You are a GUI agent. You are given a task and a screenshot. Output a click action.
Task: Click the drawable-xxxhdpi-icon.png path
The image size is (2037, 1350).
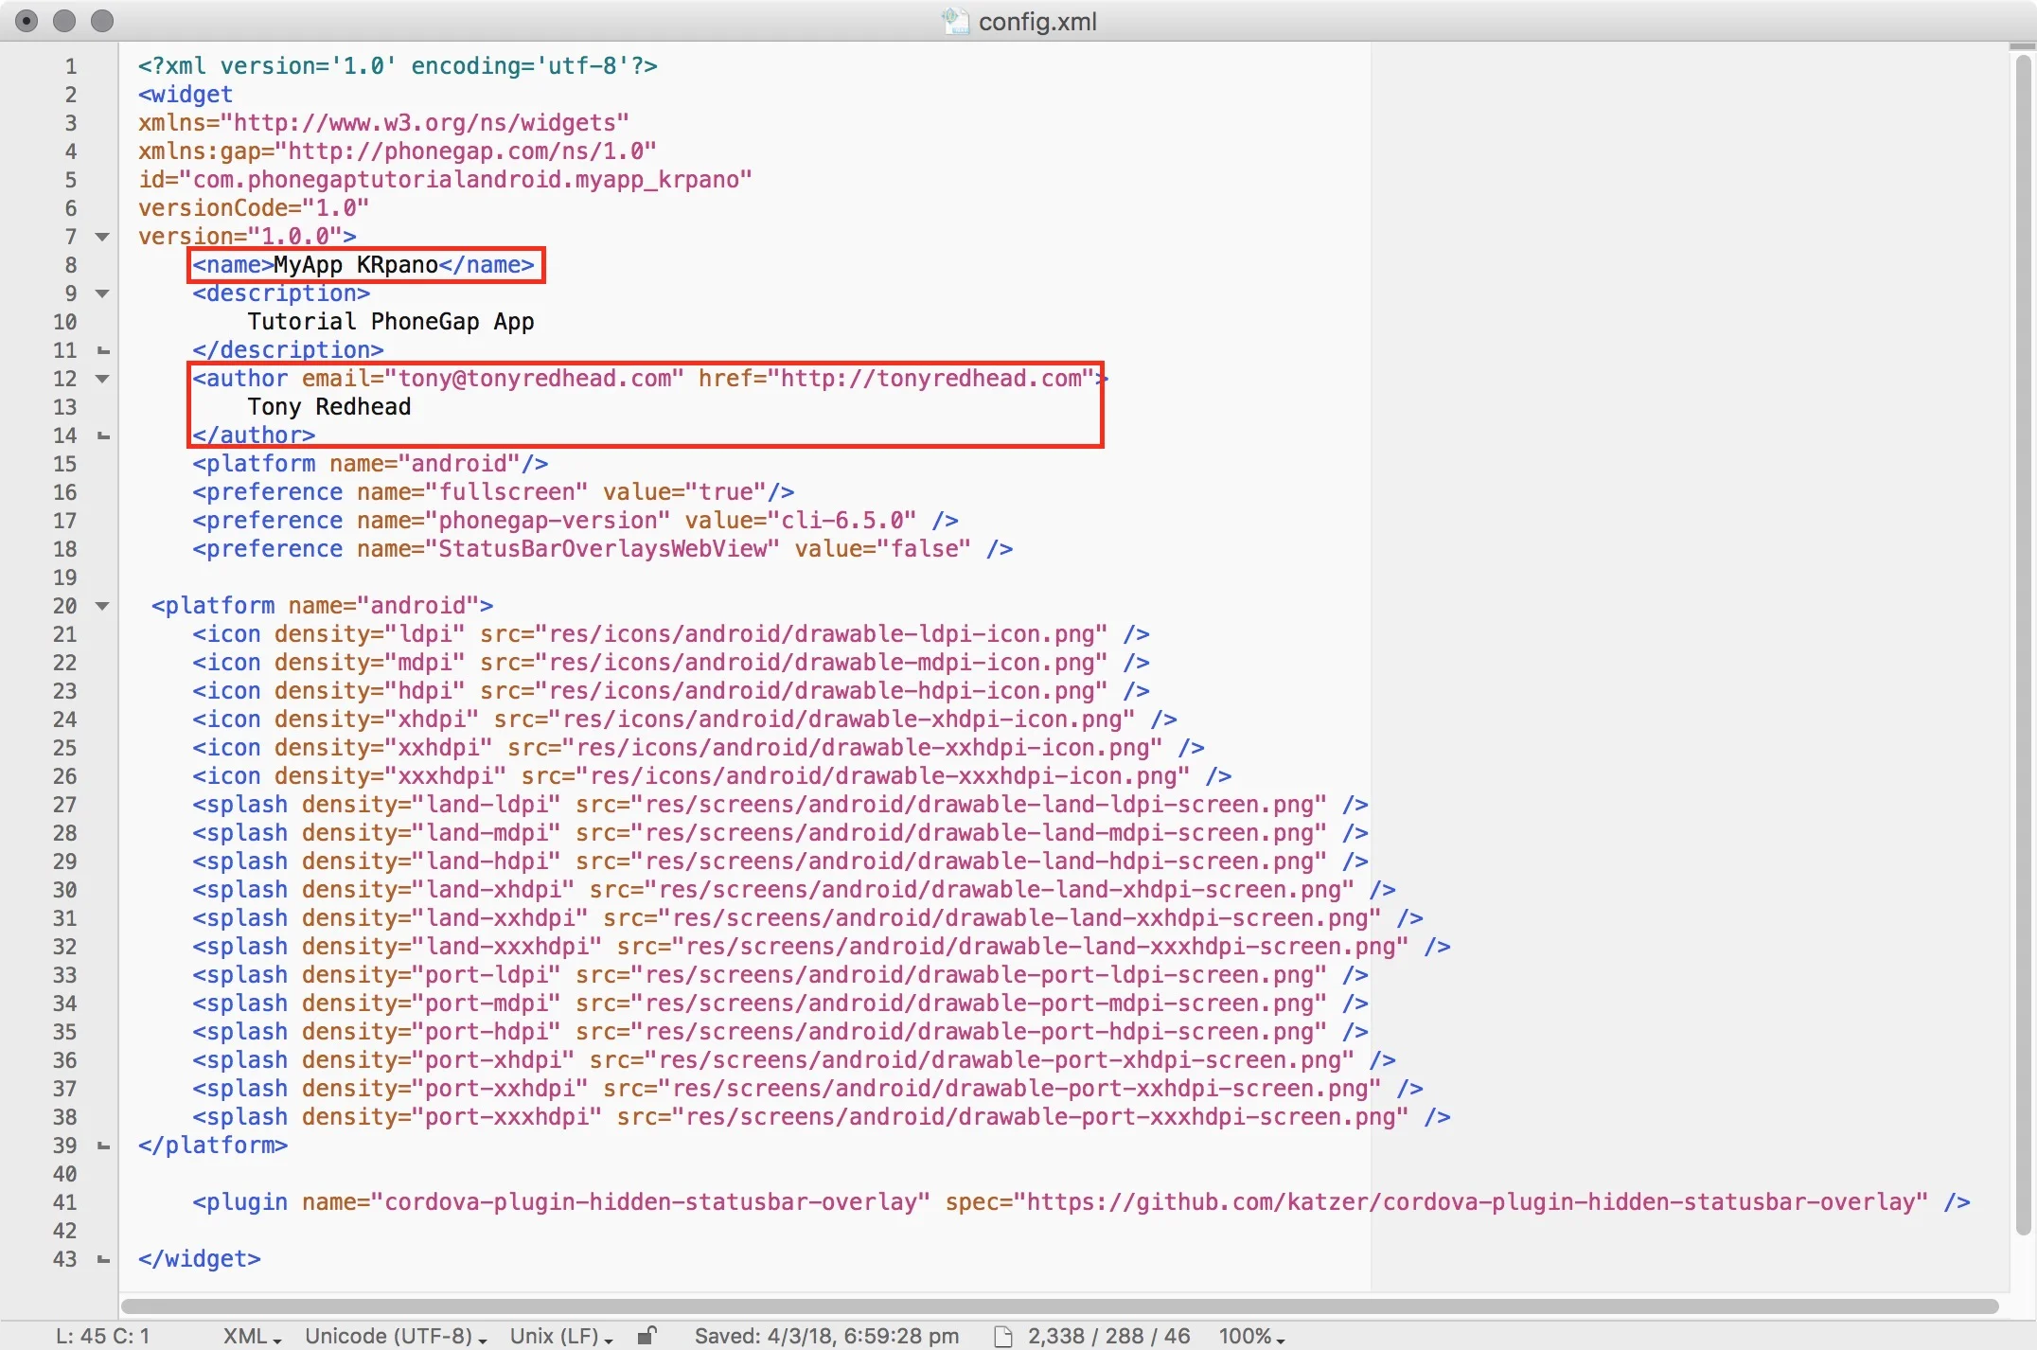[883, 776]
